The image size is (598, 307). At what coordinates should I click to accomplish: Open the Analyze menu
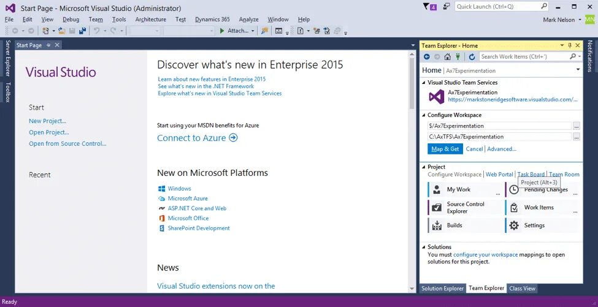(248, 20)
